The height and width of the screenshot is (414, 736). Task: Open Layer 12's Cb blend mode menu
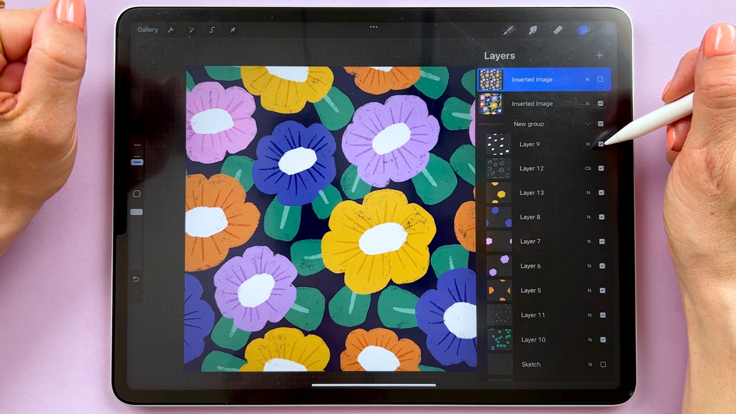(588, 168)
